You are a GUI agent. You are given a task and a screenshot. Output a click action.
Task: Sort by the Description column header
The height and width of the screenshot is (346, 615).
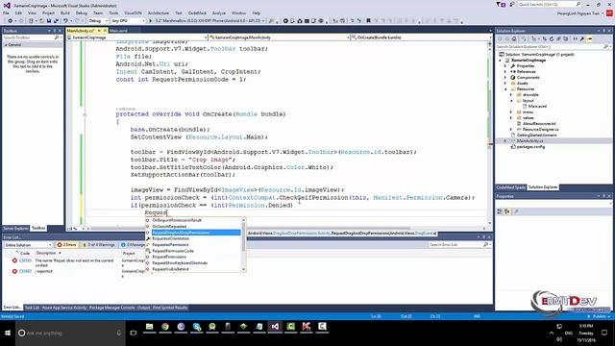pyautogui.click(x=46, y=253)
